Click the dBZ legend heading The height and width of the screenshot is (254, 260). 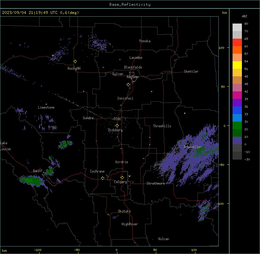coord(244,16)
